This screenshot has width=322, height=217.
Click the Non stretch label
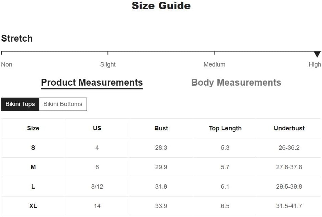(x=7, y=64)
